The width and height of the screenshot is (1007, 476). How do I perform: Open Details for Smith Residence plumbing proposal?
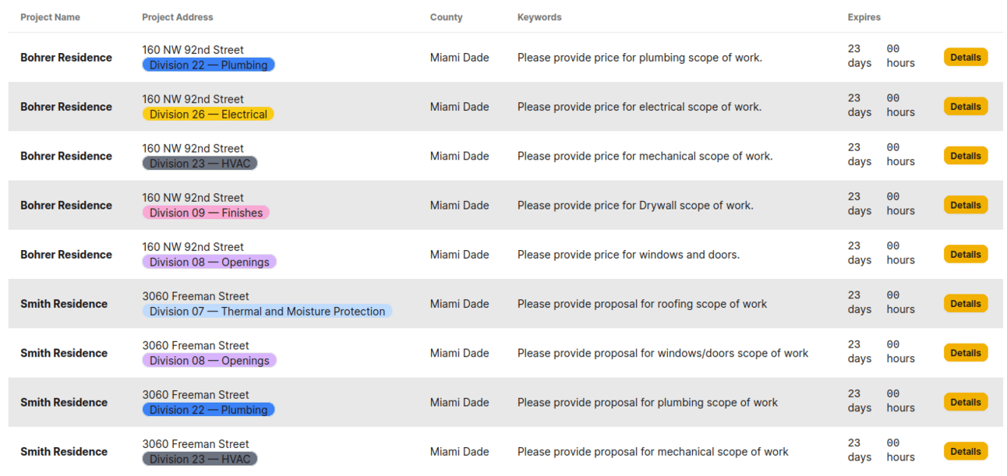point(966,402)
